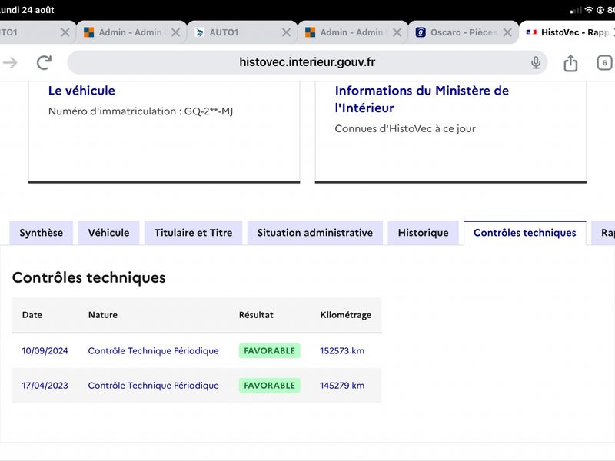Tap the date lundi 24 août

pos(27,10)
